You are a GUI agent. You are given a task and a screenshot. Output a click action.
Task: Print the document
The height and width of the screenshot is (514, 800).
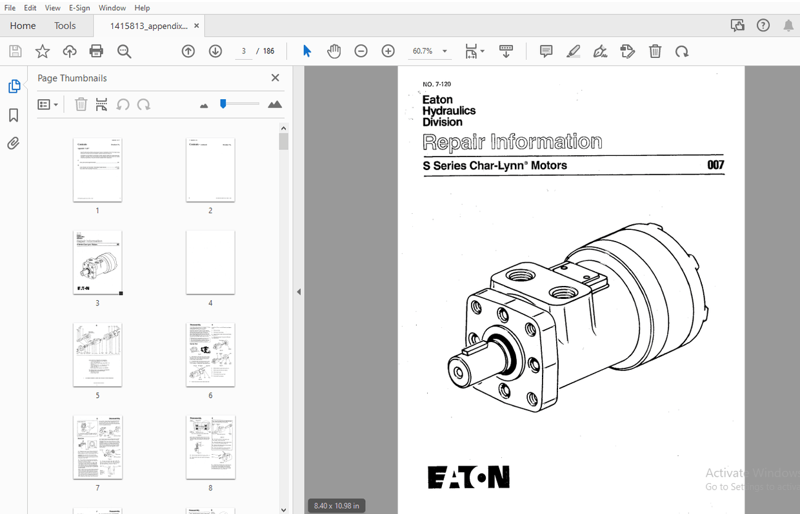[x=96, y=51]
